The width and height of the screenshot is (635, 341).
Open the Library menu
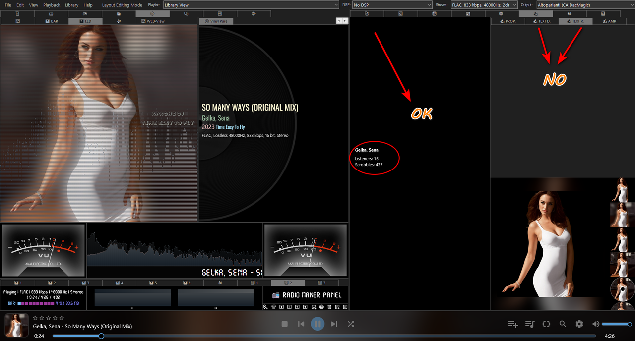72,5
